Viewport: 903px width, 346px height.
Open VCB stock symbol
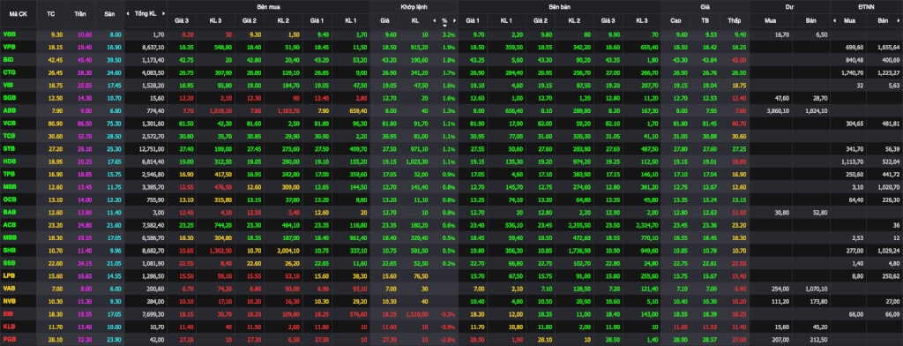coord(9,123)
